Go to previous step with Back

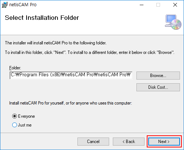[x=129, y=142]
